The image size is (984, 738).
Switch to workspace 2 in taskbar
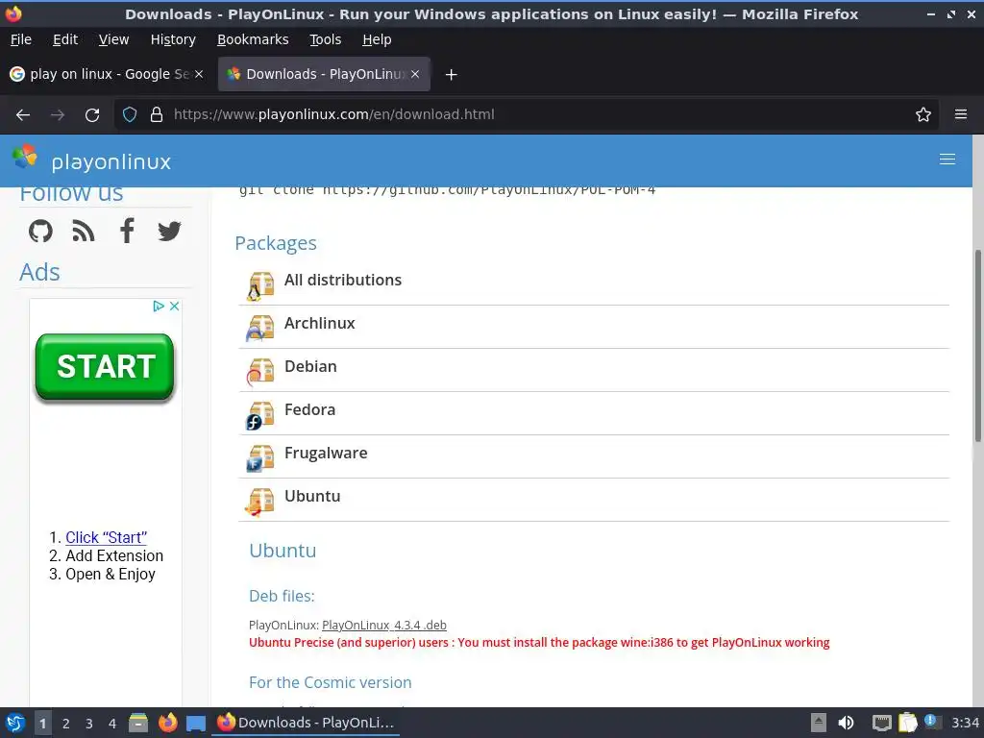(66, 724)
